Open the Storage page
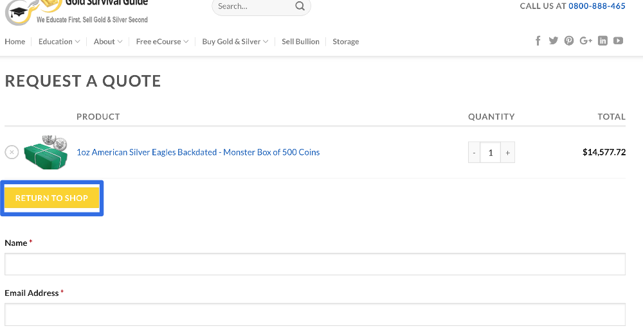Viewport: 643px width, 335px height. (346, 41)
